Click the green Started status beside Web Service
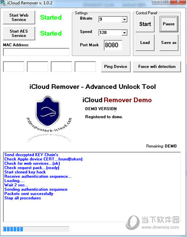187x237 pixels. click(51, 17)
